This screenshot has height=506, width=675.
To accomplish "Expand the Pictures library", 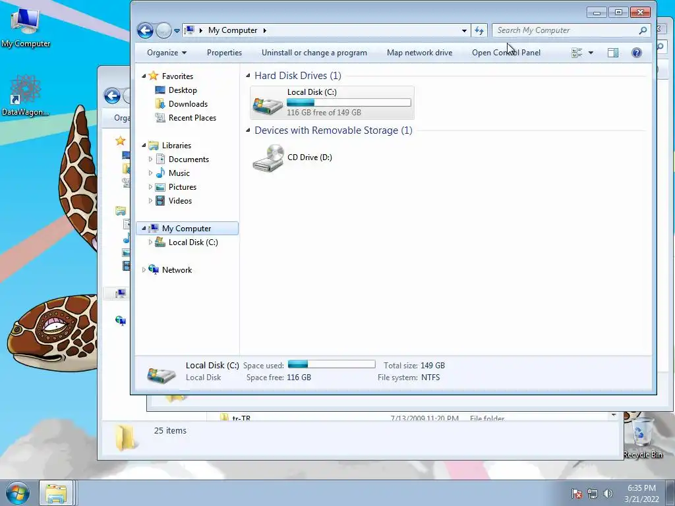I will point(150,186).
